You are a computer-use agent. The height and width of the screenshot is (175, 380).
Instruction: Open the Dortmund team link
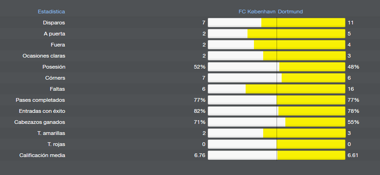pyautogui.click(x=290, y=12)
